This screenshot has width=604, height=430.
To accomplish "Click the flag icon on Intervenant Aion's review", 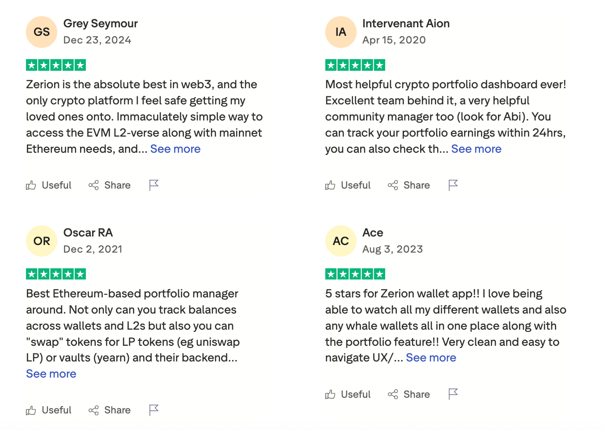I will tap(453, 185).
